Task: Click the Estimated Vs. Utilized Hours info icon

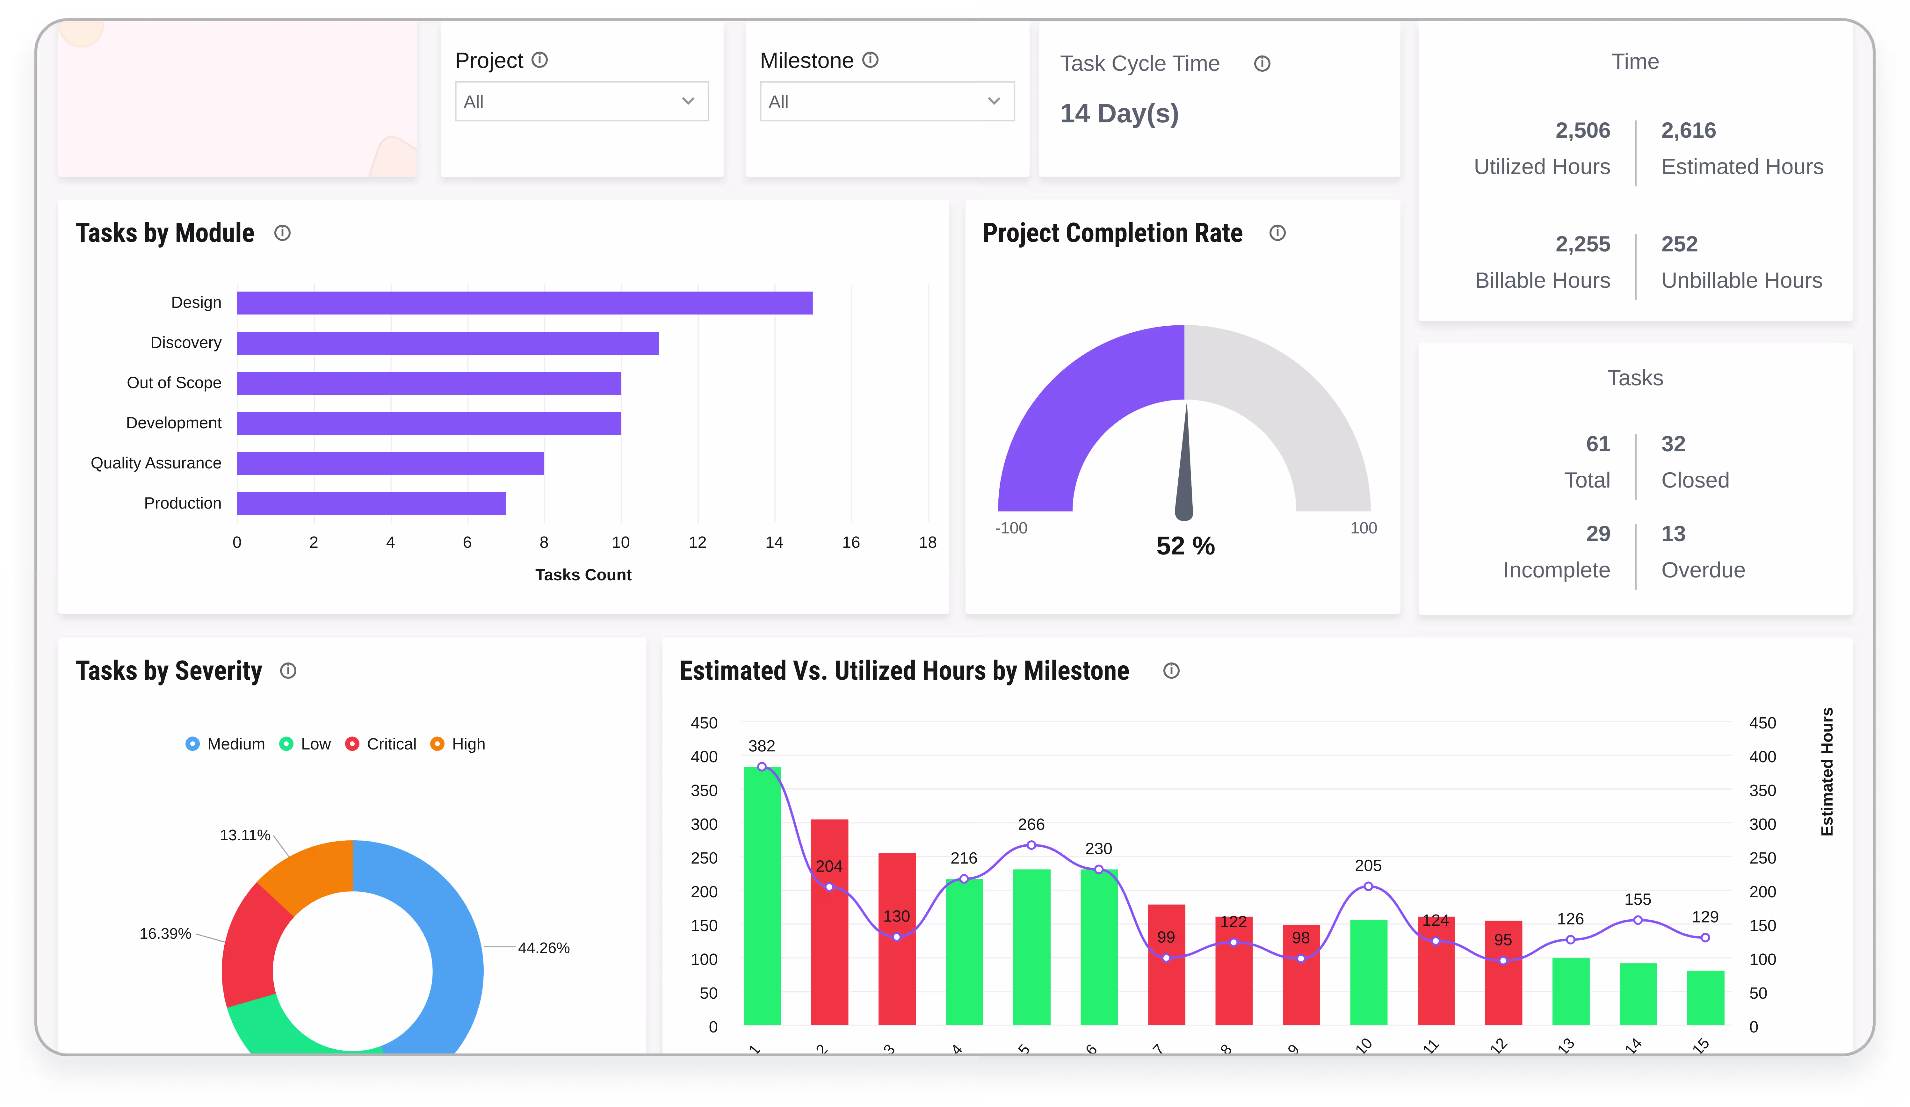Action: click(1171, 670)
